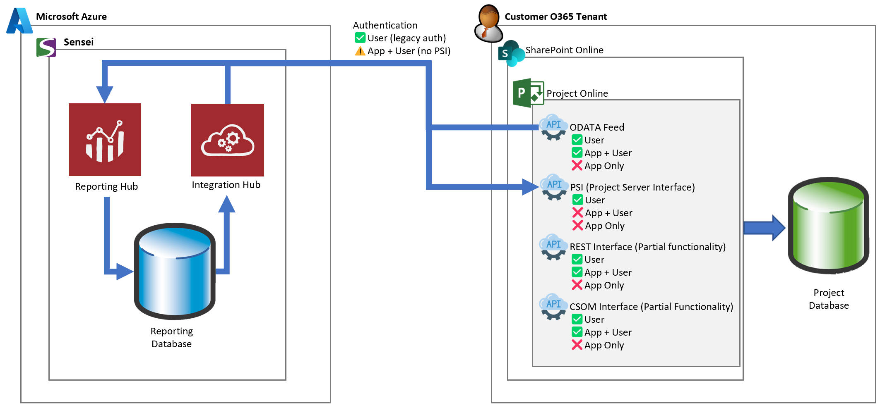Click the ODATA Feed App + User checkmark
Image resolution: width=880 pixels, height=410 pixels.
[x=577, y=153]
